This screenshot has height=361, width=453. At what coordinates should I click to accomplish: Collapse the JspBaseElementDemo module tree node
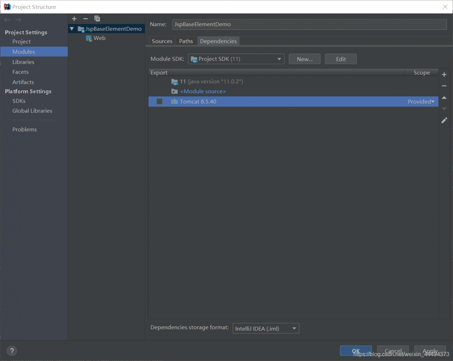click(x=72, y=29)
